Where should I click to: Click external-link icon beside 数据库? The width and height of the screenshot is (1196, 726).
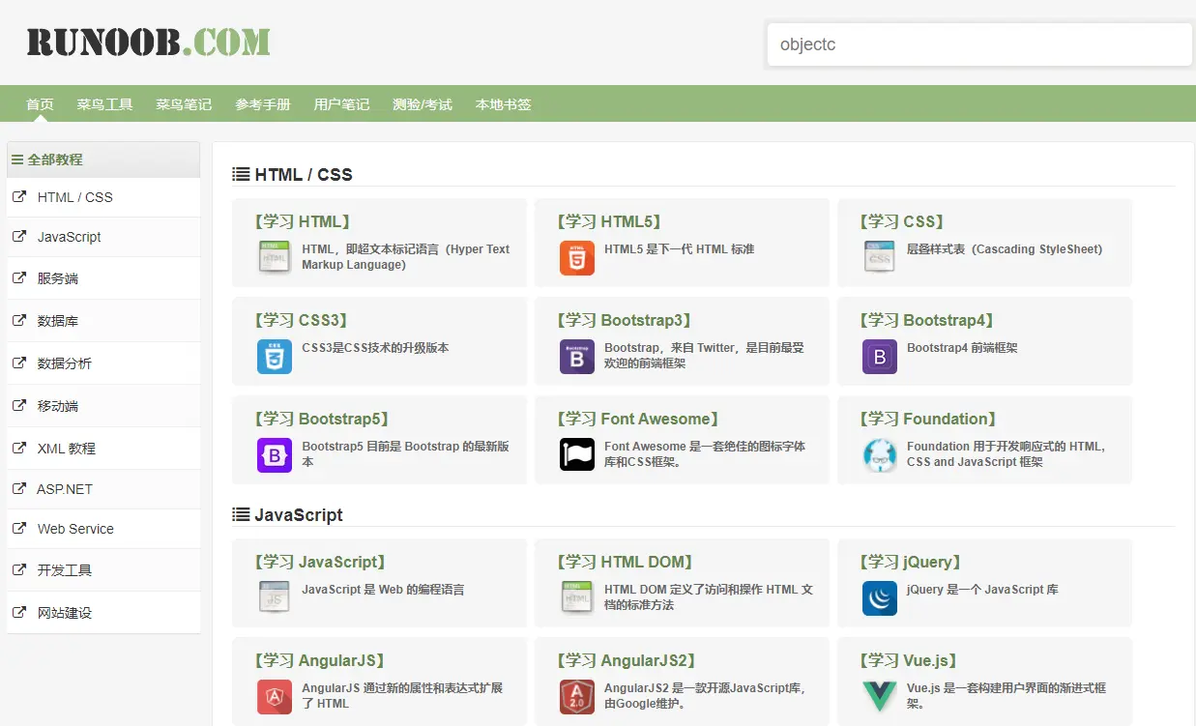click(19, 320)
